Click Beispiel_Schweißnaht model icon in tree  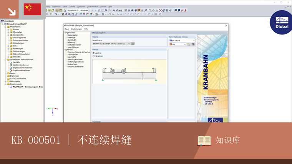pos(5,24)
